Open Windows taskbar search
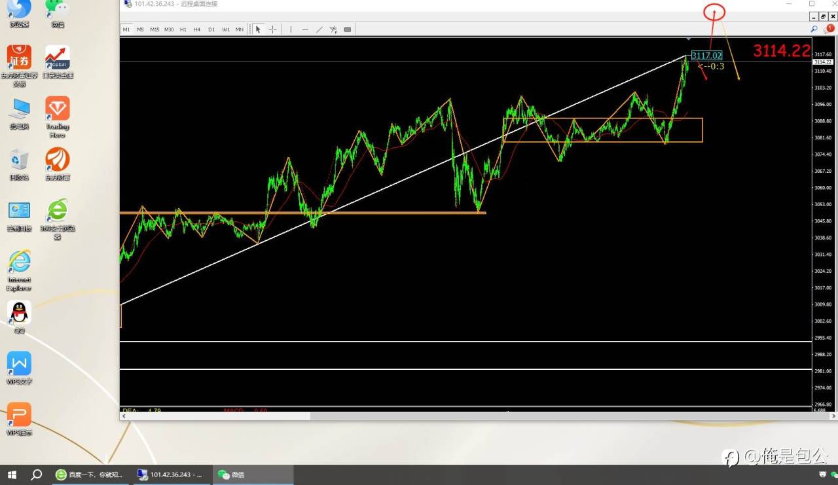 click(37, 475)
